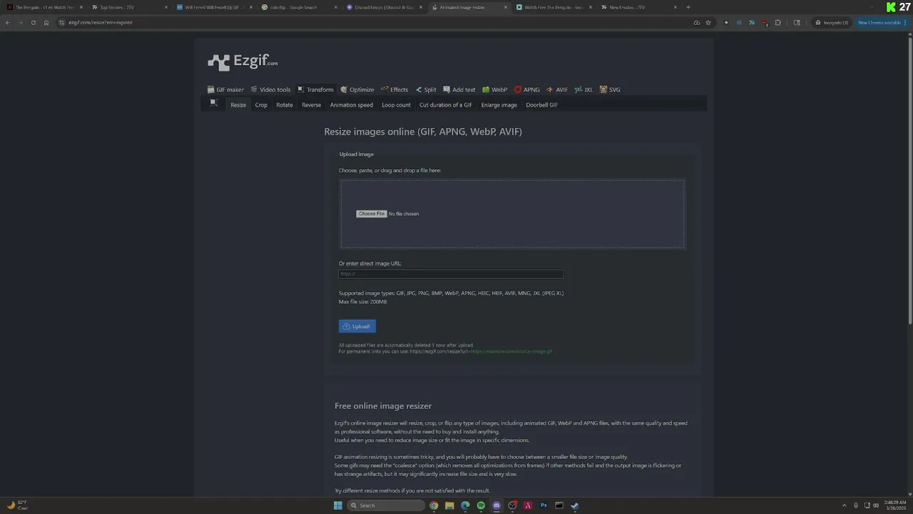
Task: Open the Animation speed tool
Action: coord(352,105)
